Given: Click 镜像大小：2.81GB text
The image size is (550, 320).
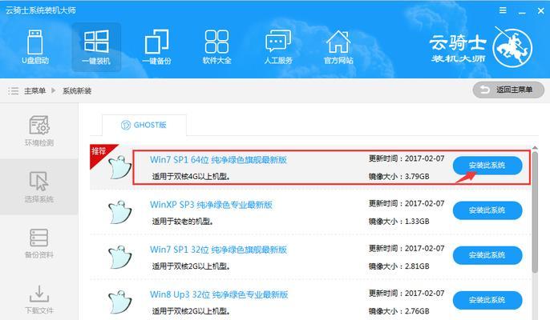Looking at the screenshot, I should click(x=398, y=266).
